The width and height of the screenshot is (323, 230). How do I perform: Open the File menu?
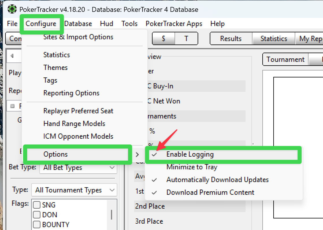pos(12,23)
